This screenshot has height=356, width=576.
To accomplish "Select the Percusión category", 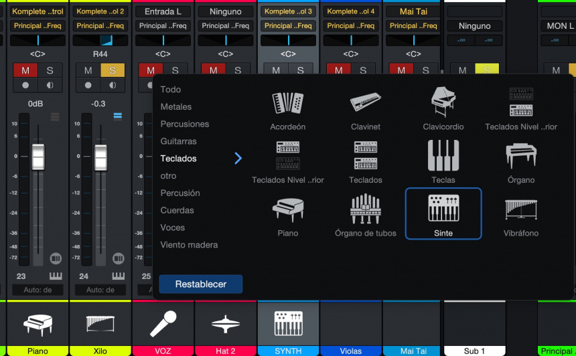I will pos(180,193).
